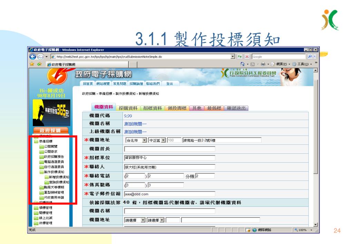The height and width of the screenshot is (244, 353).
Task: Click the empty new tab button
Action: (x=133, y=64)
